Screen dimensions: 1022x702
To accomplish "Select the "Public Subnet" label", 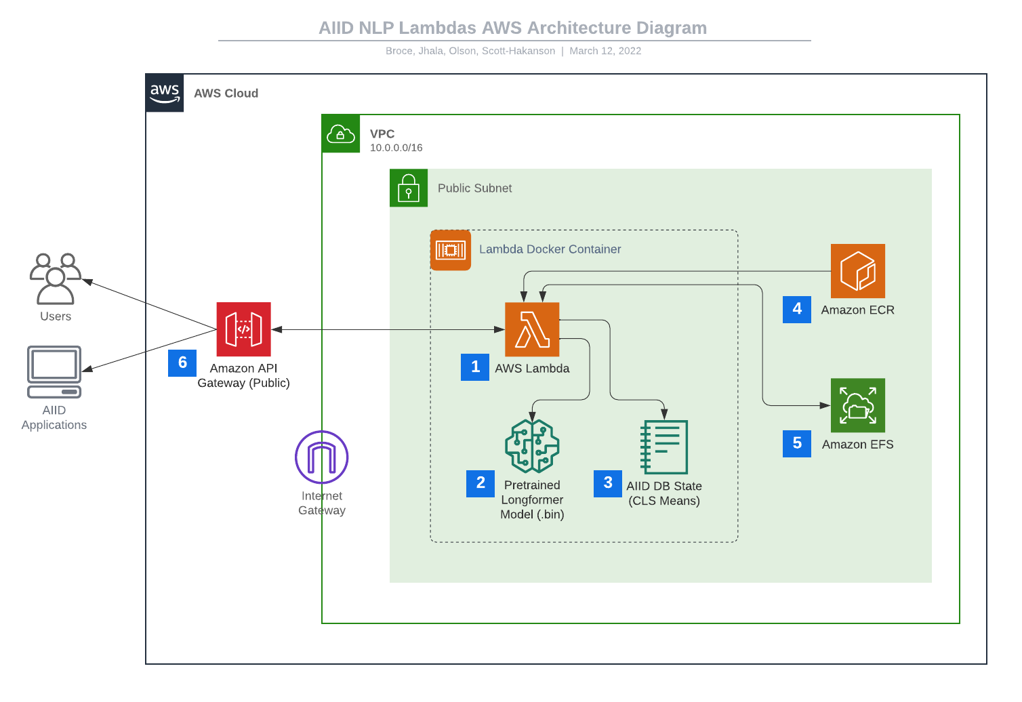I will point(474,188).
